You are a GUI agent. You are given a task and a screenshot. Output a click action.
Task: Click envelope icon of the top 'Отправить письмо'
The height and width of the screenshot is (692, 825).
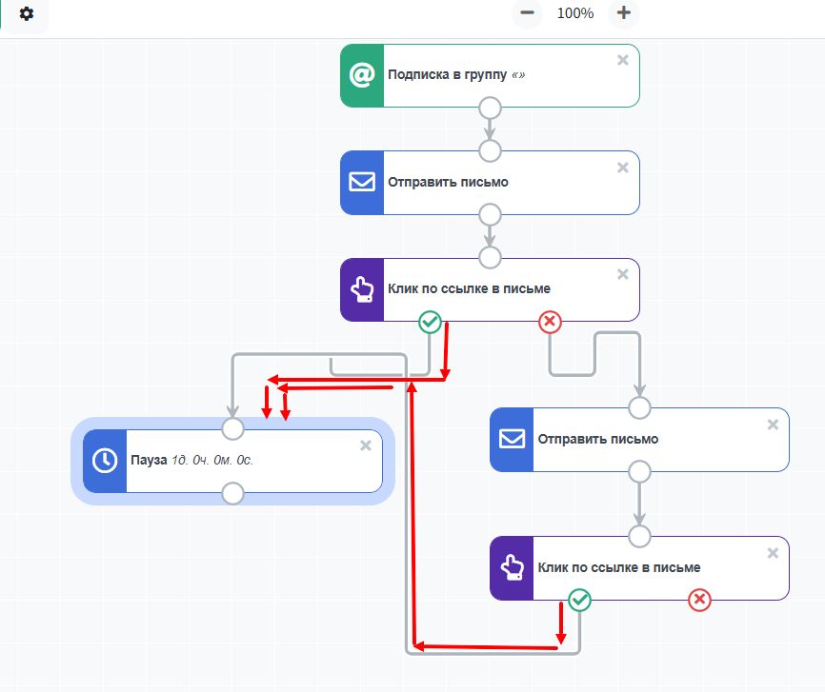click(362, 183)
